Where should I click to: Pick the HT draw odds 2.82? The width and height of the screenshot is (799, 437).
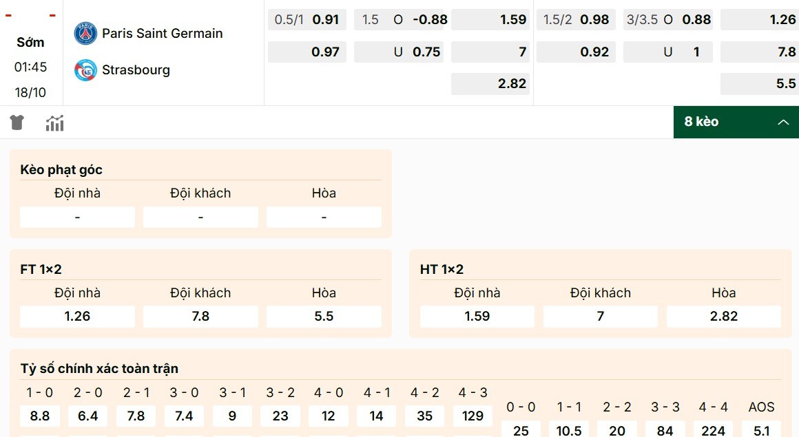click(723, 316)
